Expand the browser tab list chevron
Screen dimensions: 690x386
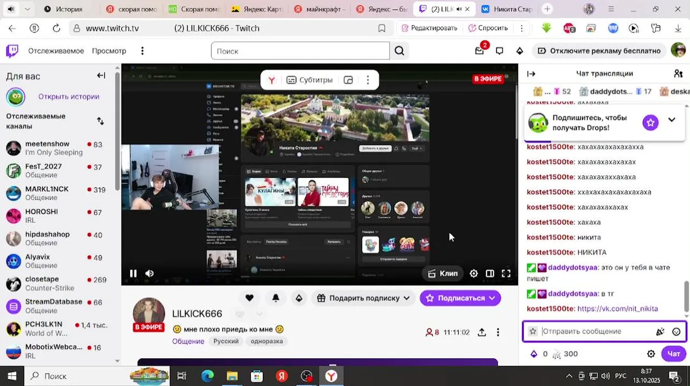click(x=27, y=9)
